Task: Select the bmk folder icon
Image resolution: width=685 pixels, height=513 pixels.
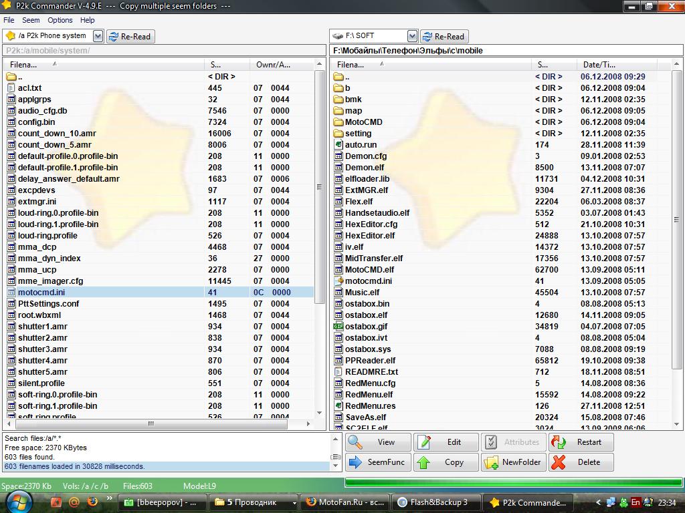Action: click(x=338, y=100)
